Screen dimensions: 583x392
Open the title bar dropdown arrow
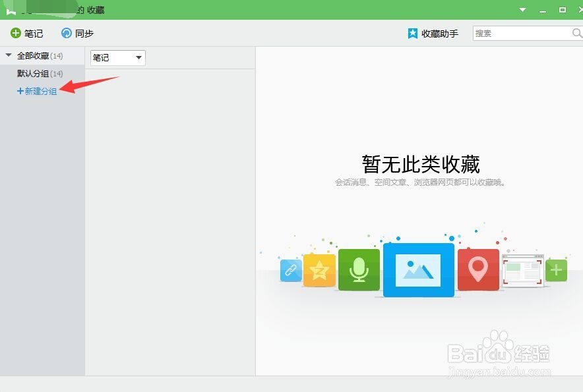point(522,9)
